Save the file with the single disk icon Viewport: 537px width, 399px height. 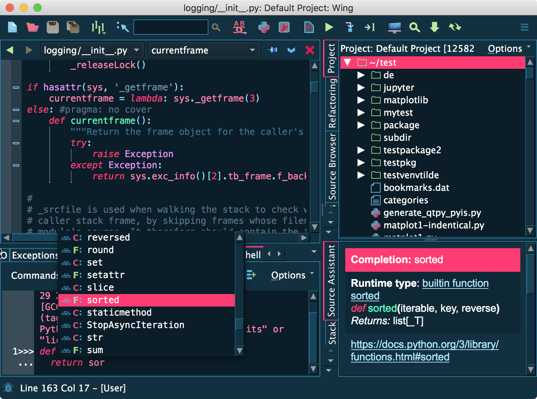pos(53,27)
